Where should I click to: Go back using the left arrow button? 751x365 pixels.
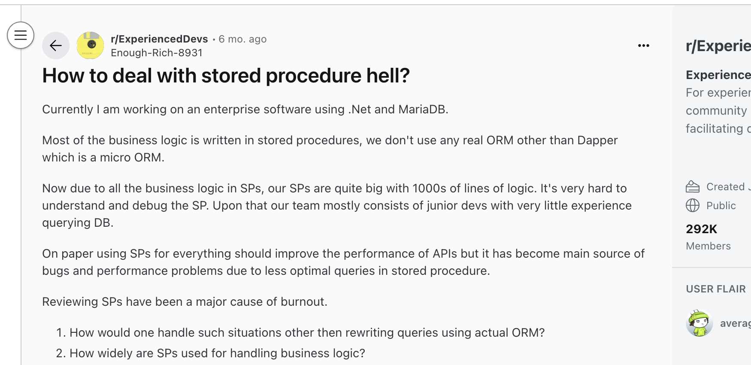pyautogui.click(x=56, y=46)
